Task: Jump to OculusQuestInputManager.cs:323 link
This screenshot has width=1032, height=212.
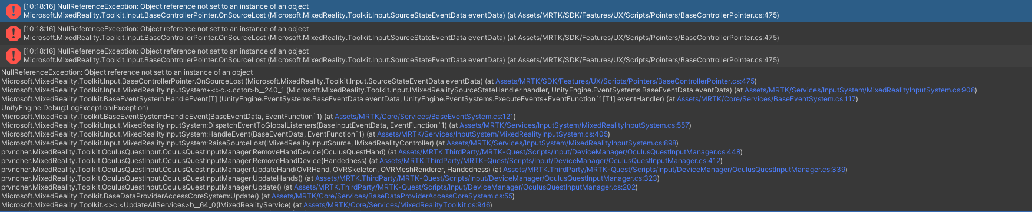Action: coord(486,178)
